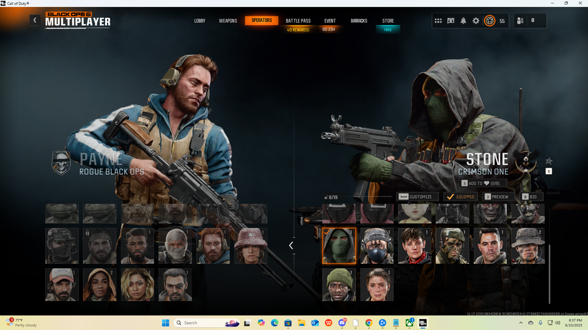Viewport: 588px width, 330px height.
Task: Click the Crimson One operator list scrollbar
Action: pos(549,274)
